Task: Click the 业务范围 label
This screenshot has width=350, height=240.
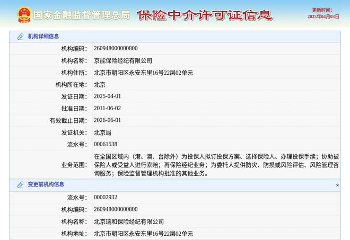Action: (74, 165)
